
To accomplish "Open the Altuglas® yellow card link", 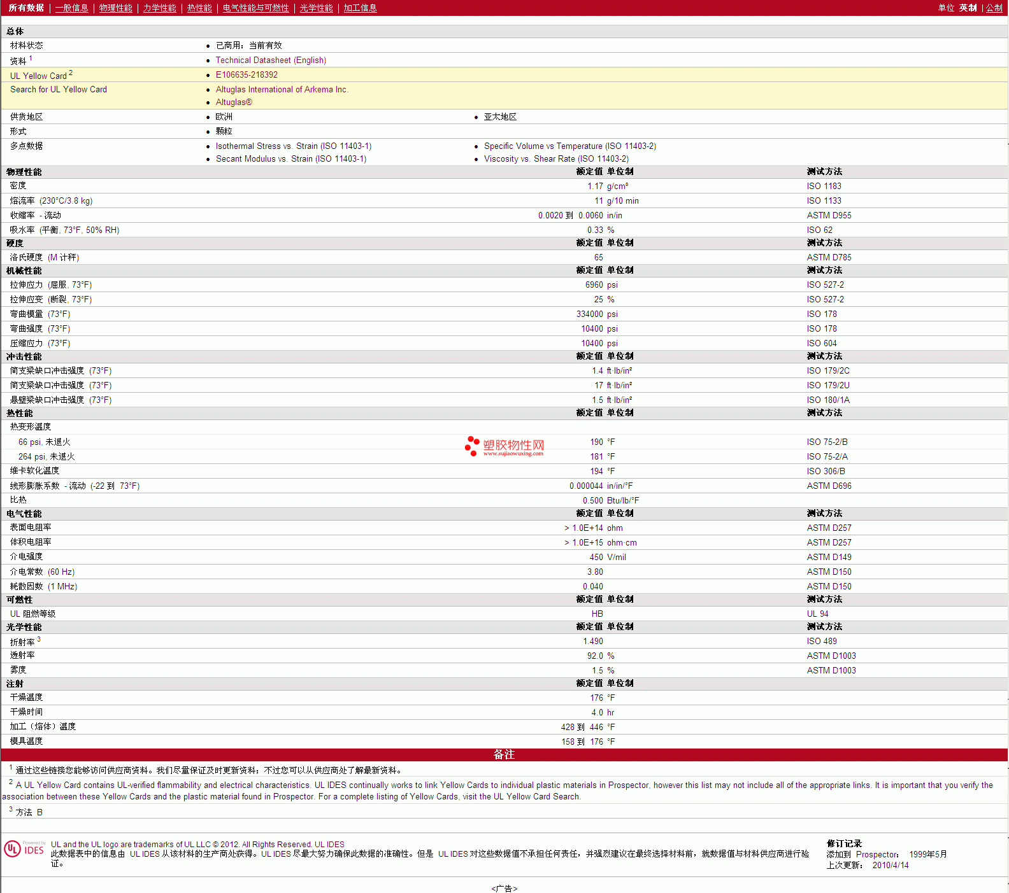I will [x=234, y=102].
